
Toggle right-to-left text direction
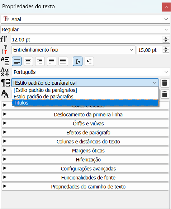point(89,61)
